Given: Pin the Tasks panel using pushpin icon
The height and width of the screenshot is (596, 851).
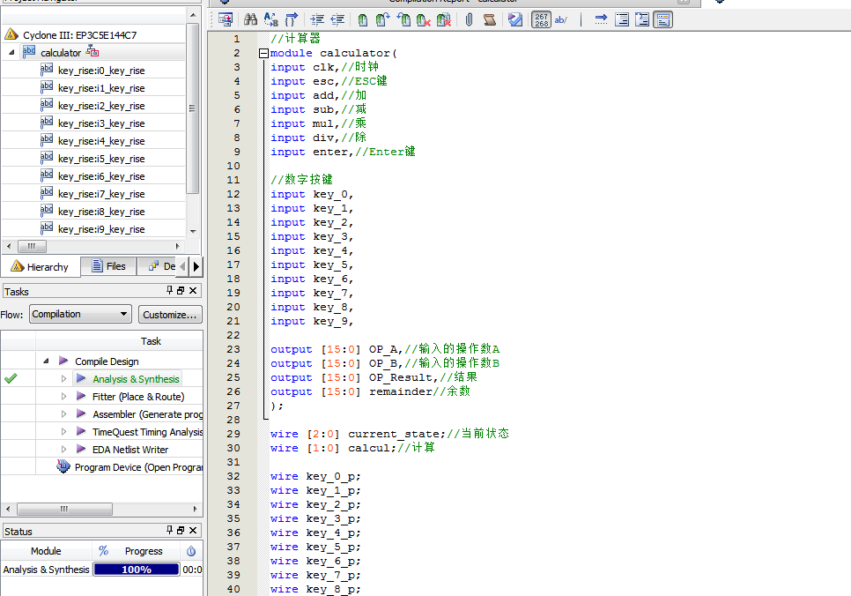Looking at the screenshot, I should pyautogui.click(x=170, y=291).
